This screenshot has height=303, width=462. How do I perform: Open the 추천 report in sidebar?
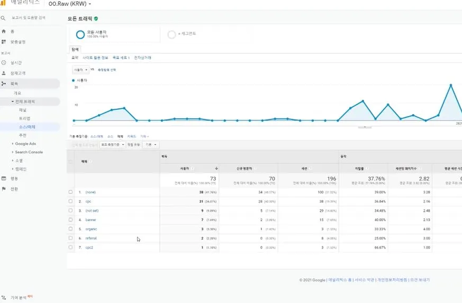(x=23, y=135)
